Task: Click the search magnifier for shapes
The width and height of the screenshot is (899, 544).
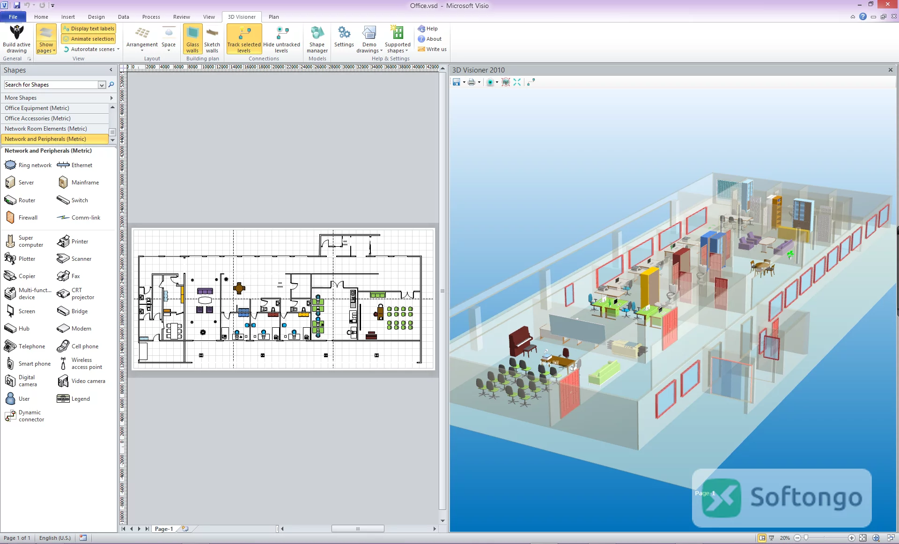Action: [x=111, y=85]
